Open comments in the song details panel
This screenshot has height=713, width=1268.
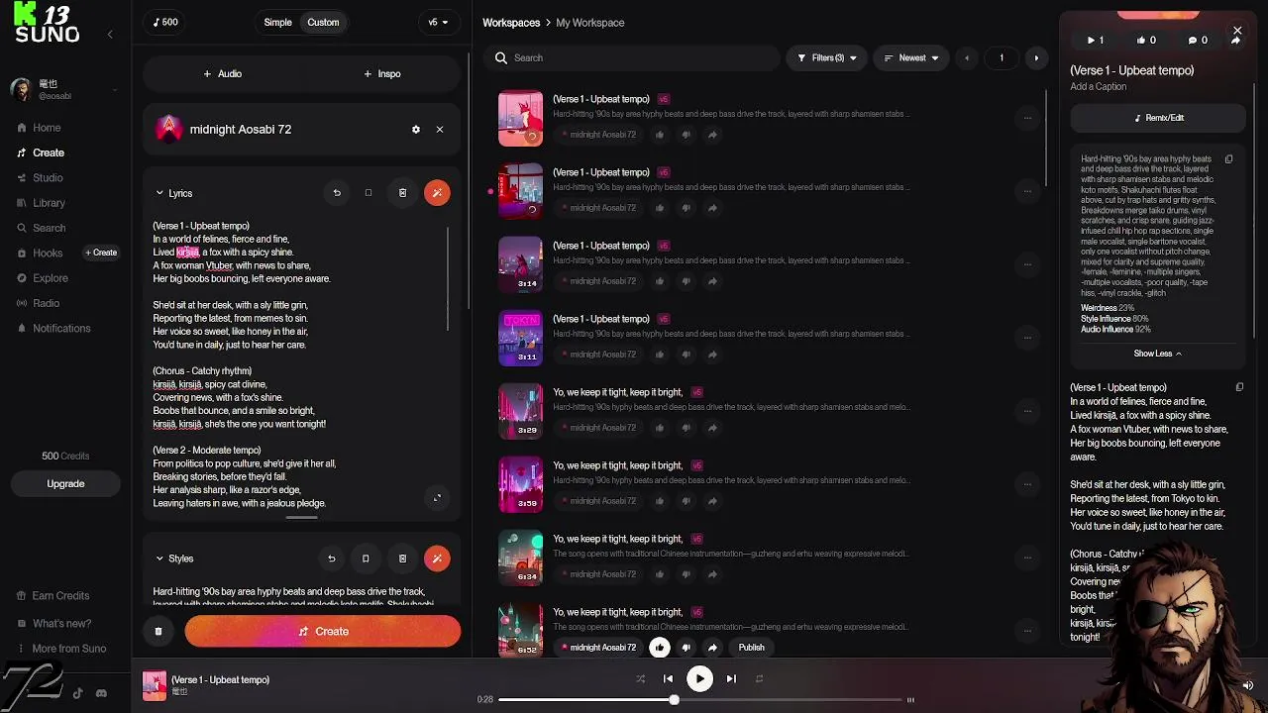pos(1198,41)
